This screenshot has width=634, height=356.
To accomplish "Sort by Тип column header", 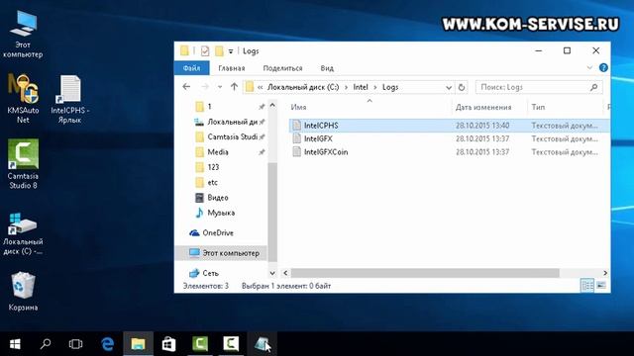I will point(538,108).
